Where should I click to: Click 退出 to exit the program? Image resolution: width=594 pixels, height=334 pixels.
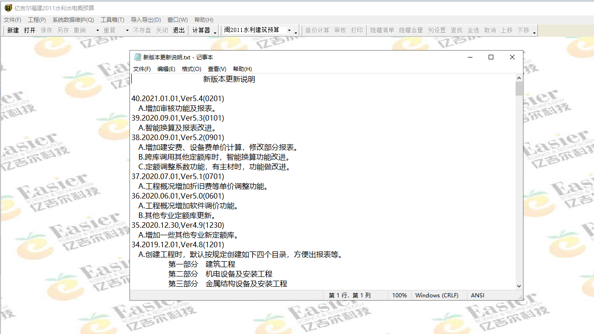click(179, 30)
